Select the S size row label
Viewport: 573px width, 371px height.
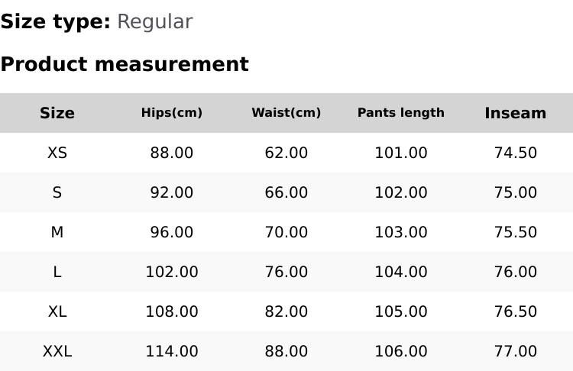coord(57,192)
